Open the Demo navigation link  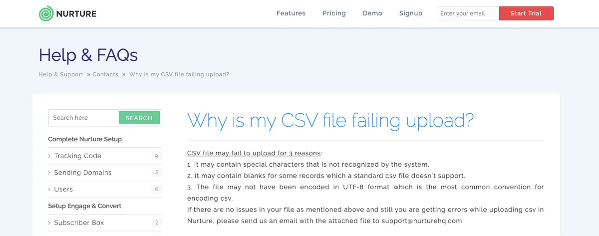[x=372, y=13]
